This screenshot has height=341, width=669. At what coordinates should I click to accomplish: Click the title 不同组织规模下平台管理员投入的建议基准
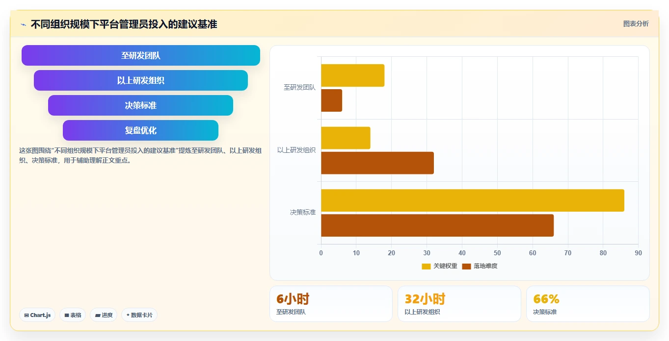pyautogui.click(x=124, y=24)
